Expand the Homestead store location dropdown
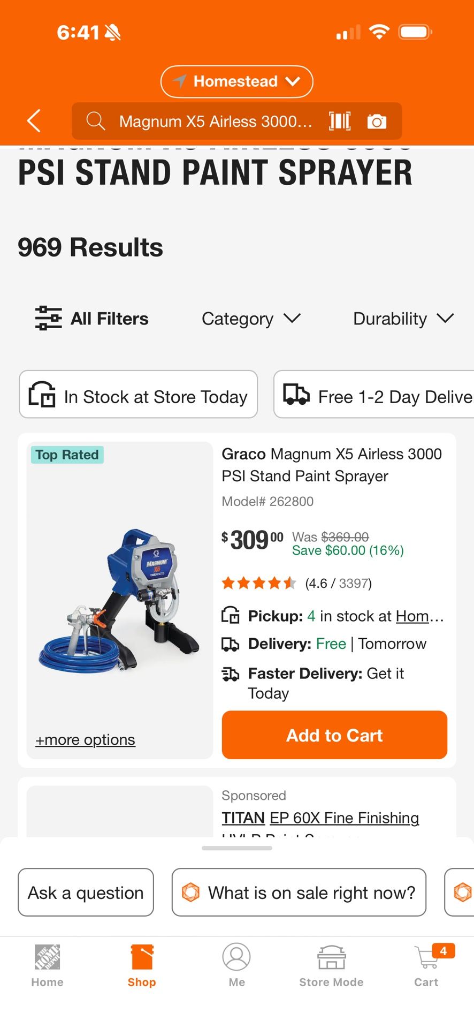 click(x=236, y=81)
